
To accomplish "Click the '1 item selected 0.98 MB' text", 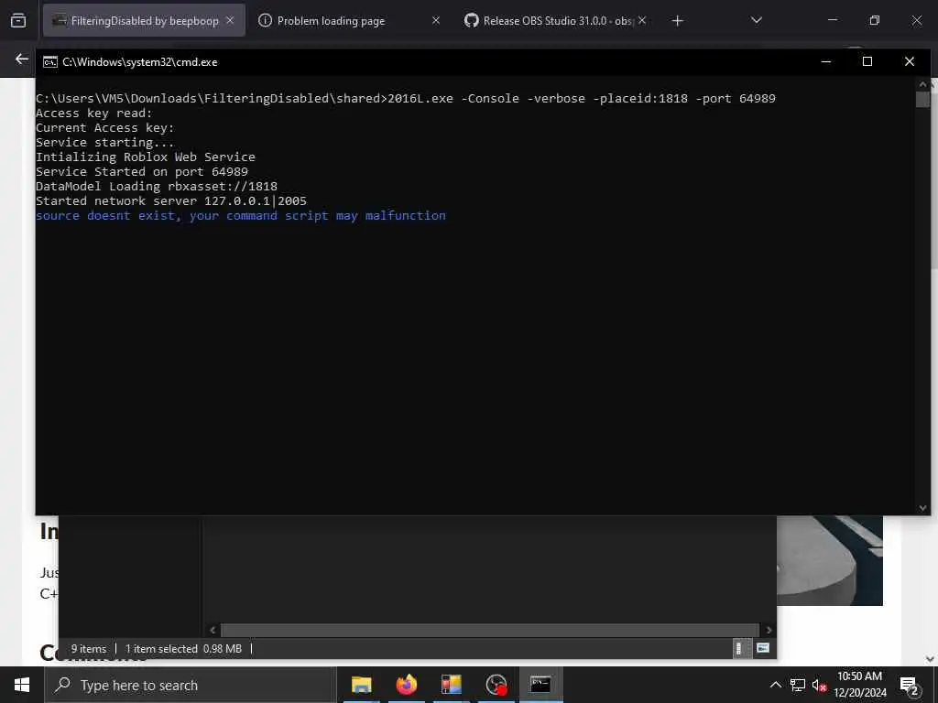I will [x=183, y=649].
